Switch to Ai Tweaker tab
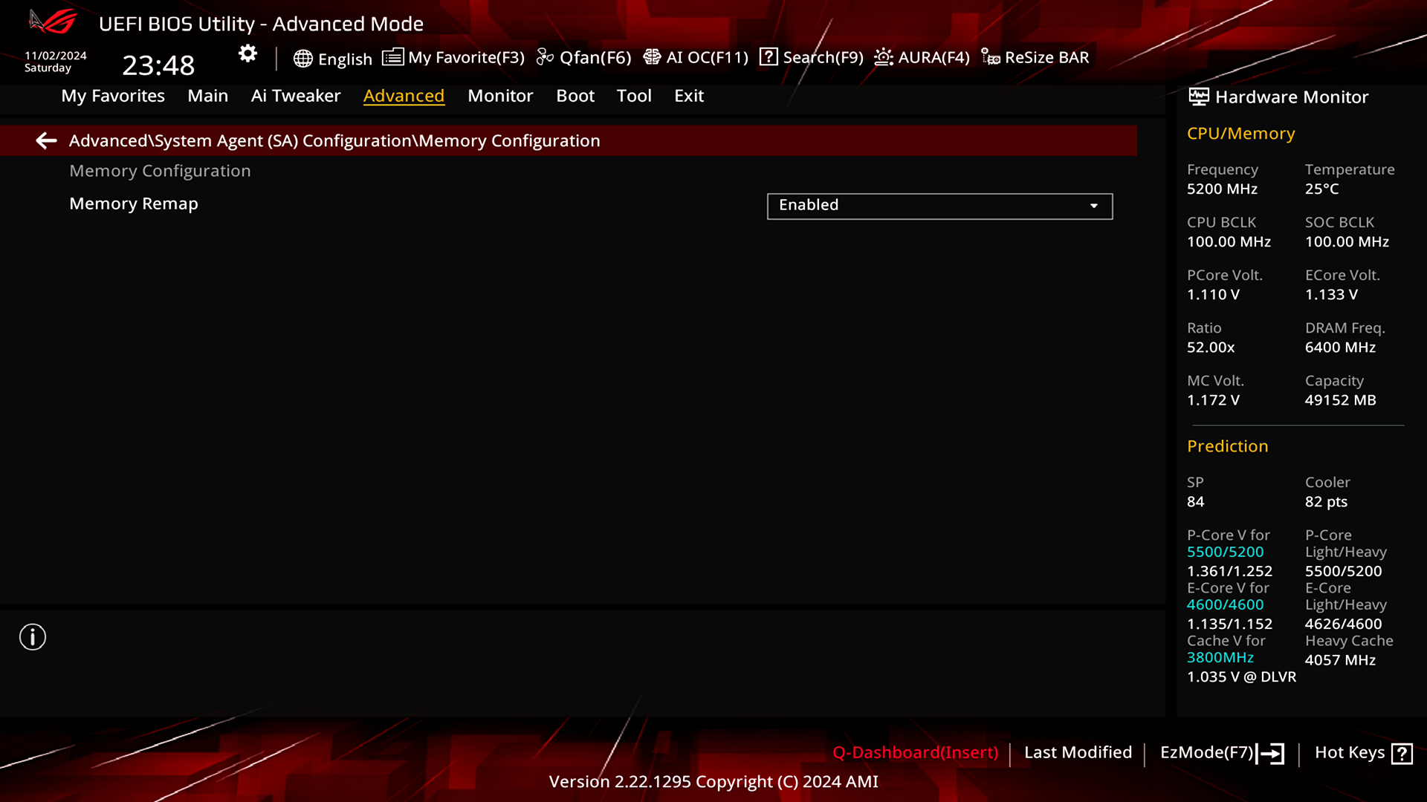The height and width of the screenshot is (802, 1427). coord(295,95)
